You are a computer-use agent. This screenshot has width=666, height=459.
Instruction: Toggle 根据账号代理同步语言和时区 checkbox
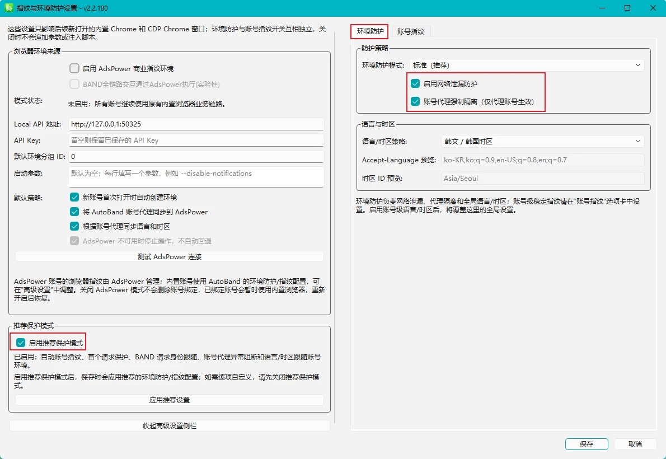click(x=74, y=226)
